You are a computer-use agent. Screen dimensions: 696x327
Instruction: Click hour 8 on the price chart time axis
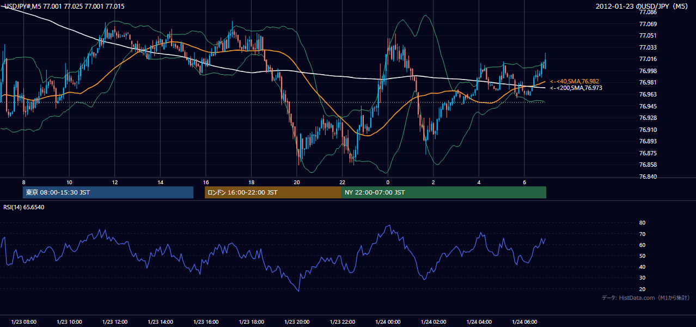(24, 182)
